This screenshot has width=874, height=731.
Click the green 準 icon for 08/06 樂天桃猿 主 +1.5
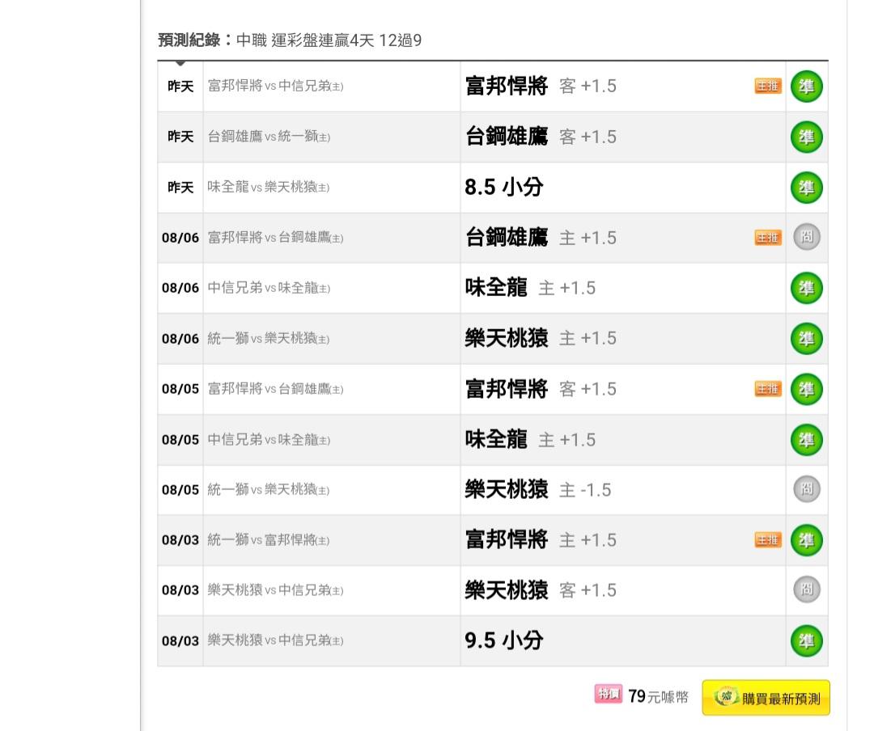807,339
